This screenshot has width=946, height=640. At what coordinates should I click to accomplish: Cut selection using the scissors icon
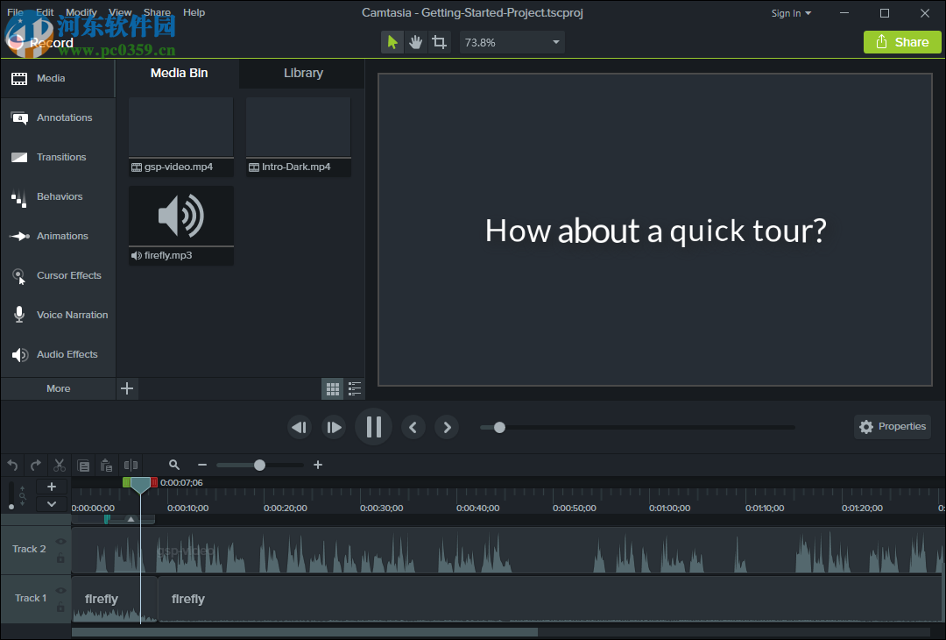[59, 465]
